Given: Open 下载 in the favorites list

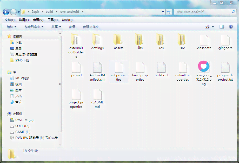Looking at the screenshot, I should coord(18,42).
